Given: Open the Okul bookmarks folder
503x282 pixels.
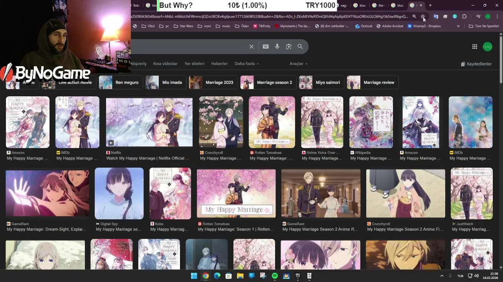Looking at the screenshot, I should pos(148,26).
